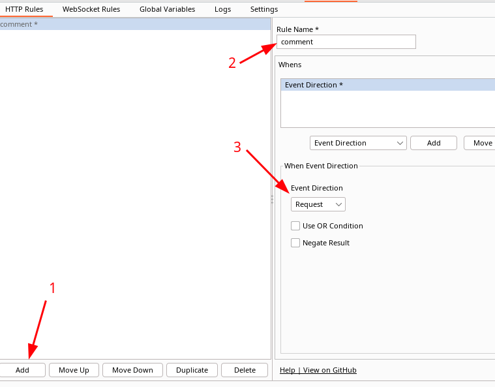
Task: Click the Move Up button
Action: (74, 370)
